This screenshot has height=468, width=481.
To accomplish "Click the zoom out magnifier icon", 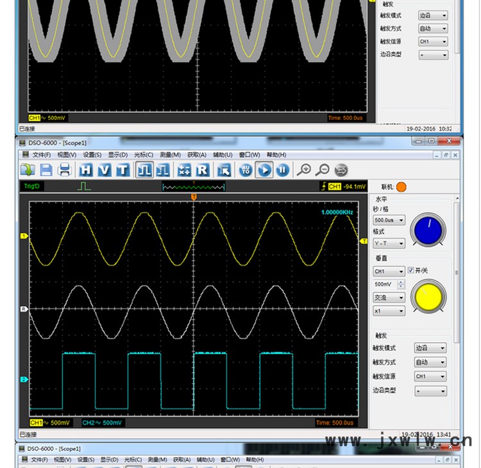I will [x=322, y=170].
